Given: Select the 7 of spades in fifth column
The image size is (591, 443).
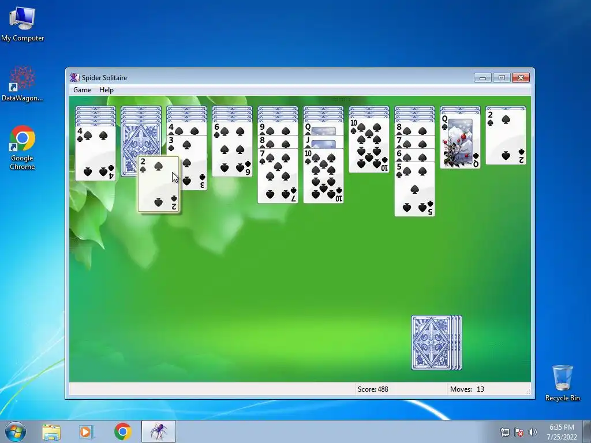Looking at the screenshot, I should pos(278,176).
